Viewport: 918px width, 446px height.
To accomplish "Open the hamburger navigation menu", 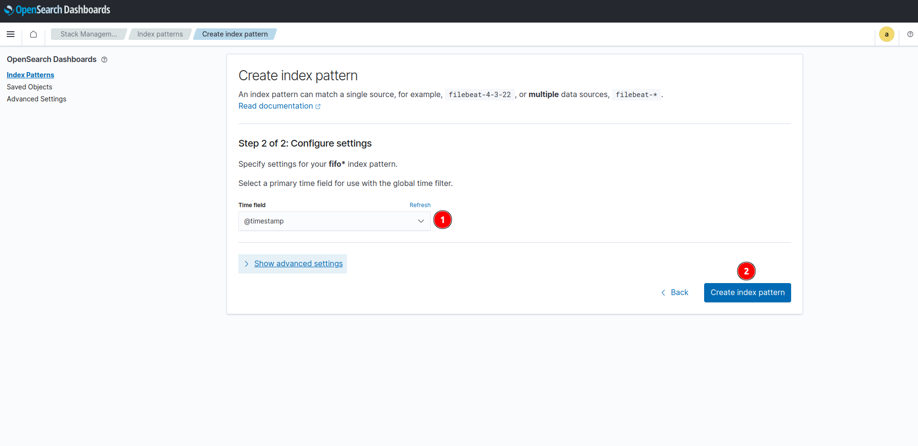I will 11,34.
